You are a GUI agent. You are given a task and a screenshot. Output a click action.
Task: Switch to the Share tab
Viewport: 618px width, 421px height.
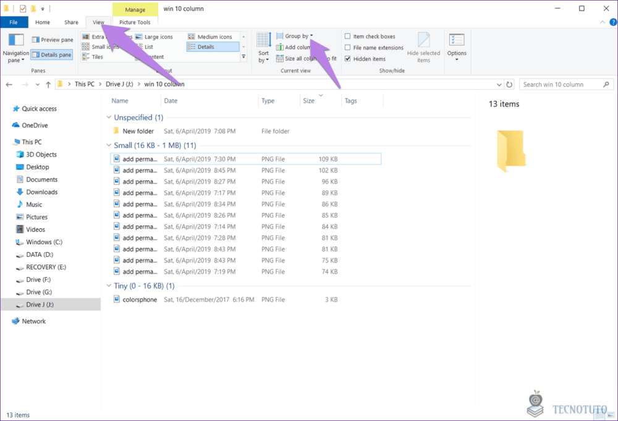pyautogui.click(x=71, y=22)
